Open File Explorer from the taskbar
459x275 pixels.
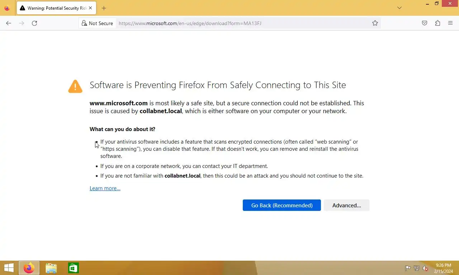51,268
